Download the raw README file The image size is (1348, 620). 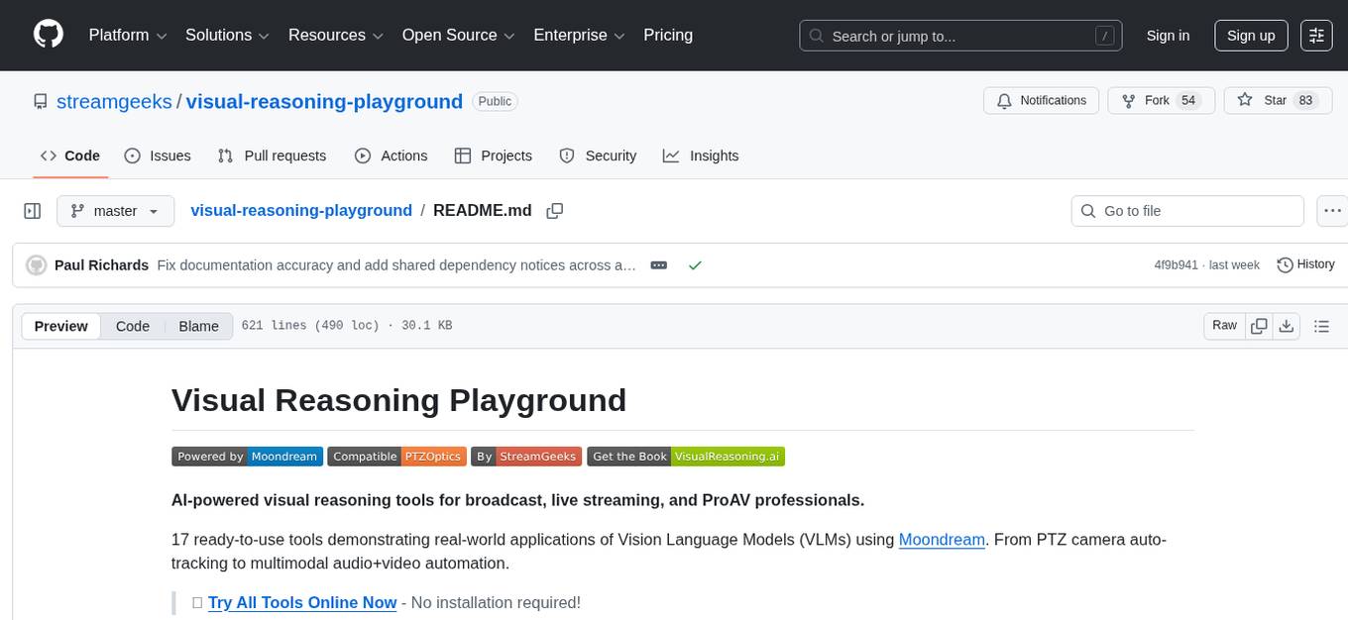1287,325
